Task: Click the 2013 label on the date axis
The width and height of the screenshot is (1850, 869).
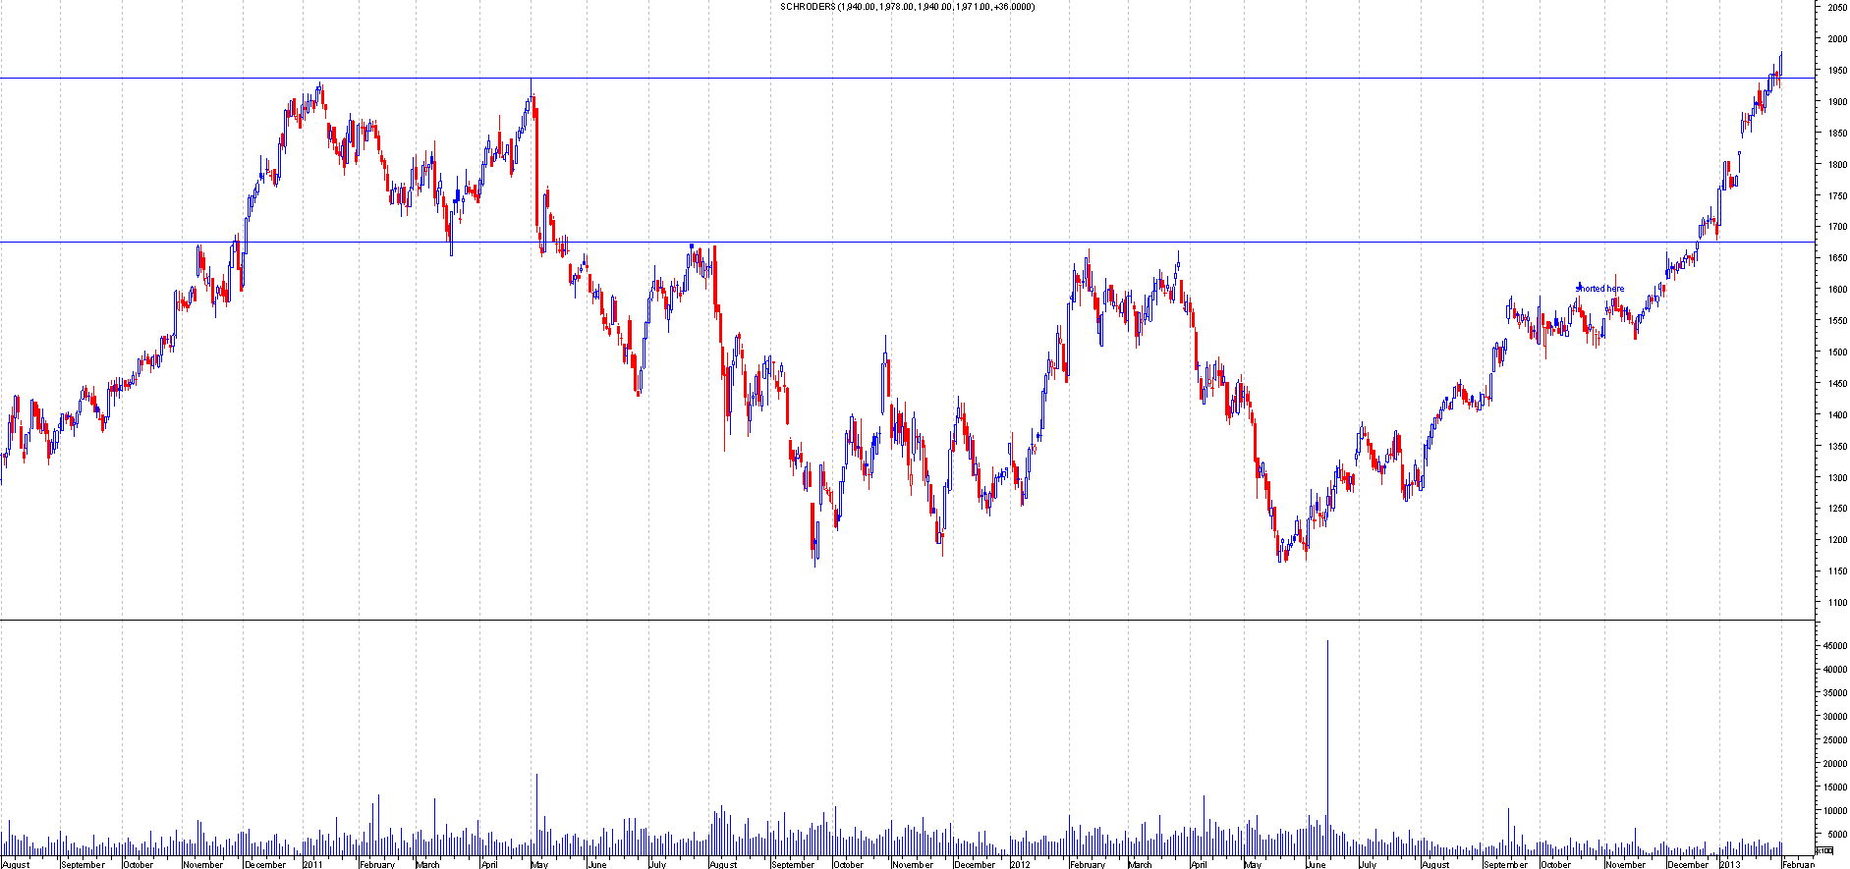Action: [1729, 864]
